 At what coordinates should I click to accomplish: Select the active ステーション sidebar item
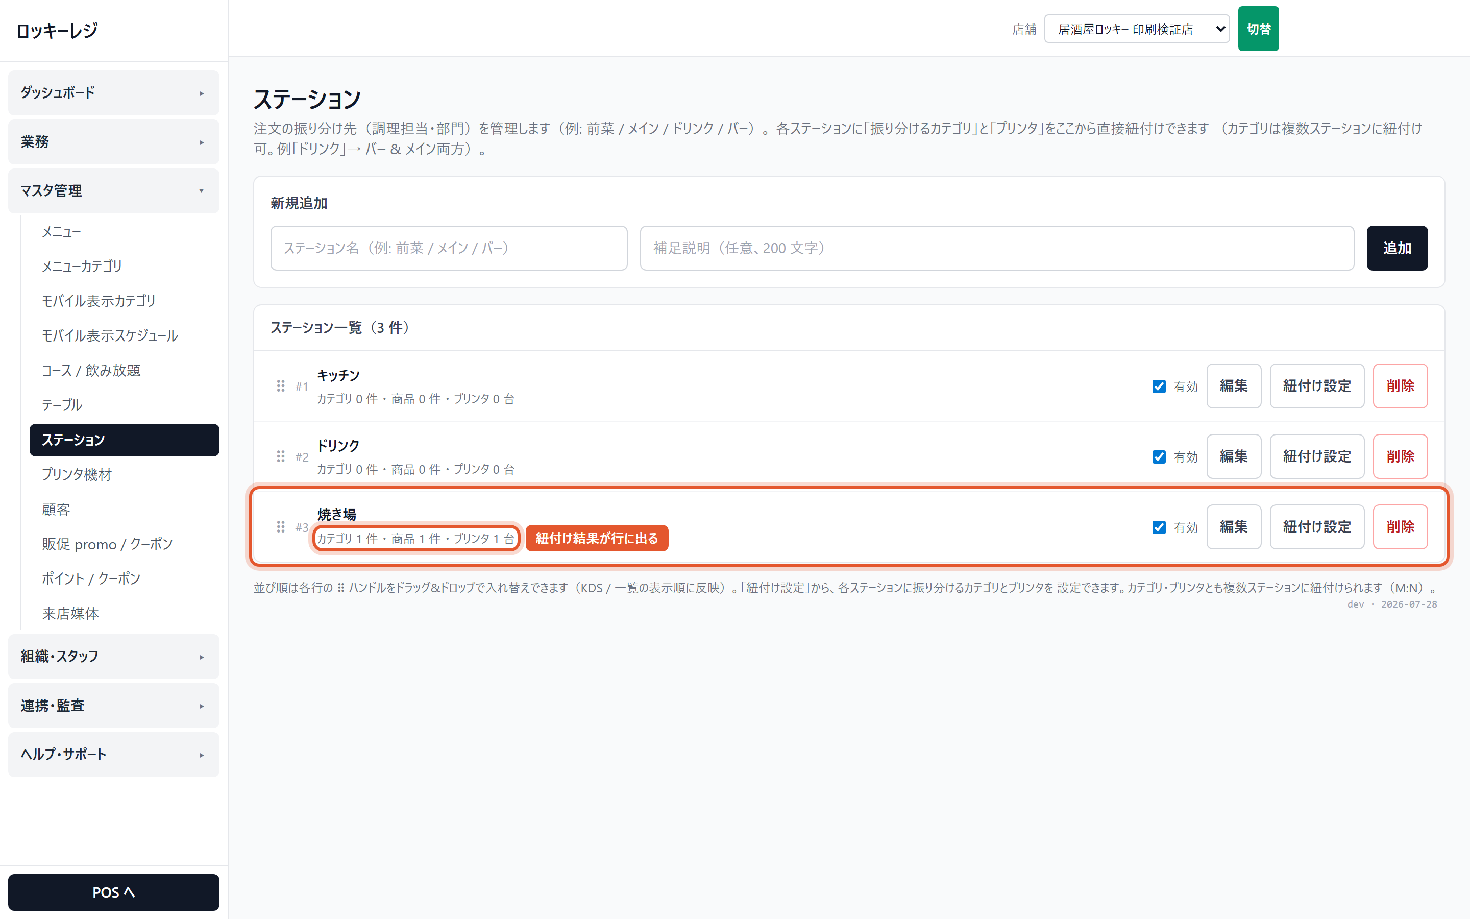(x=124, y=440)
